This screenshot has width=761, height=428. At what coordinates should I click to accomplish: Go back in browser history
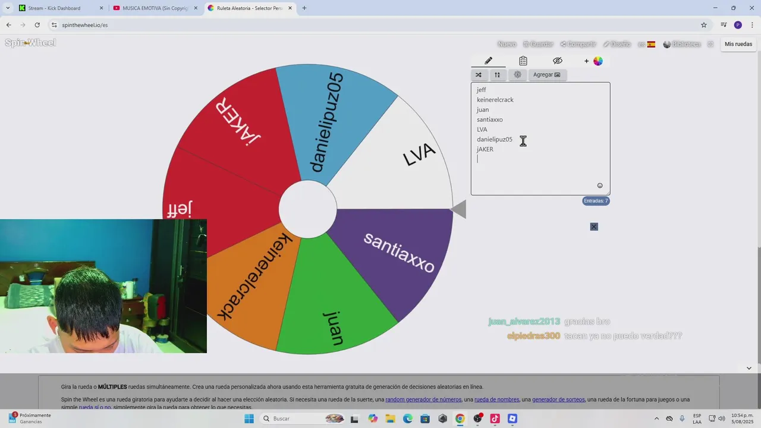coord(8,25)
